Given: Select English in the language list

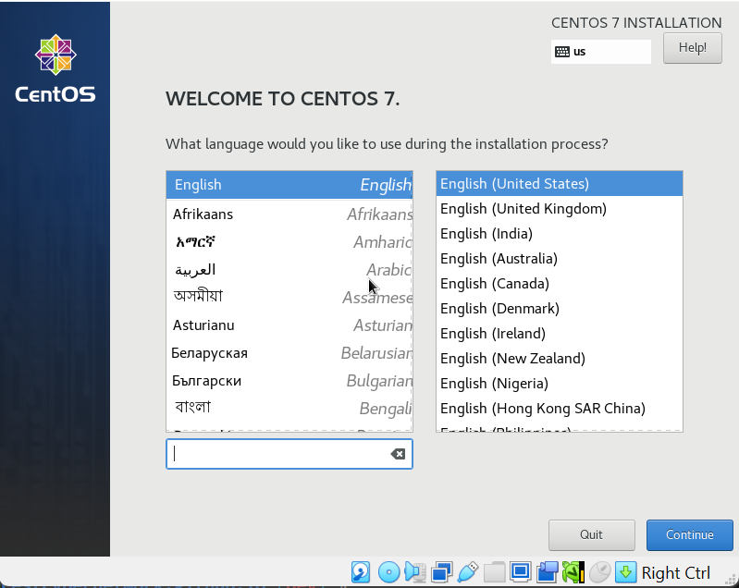Looking at the screenshot, I should [289, 185].
